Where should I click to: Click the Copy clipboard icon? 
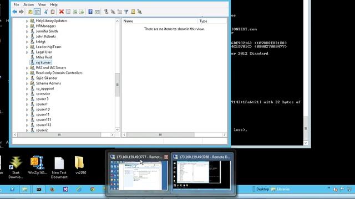click(53, 12)
